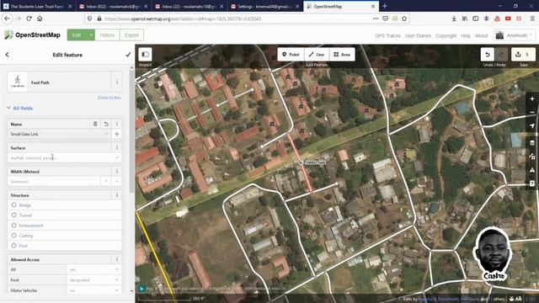Screen dimensions: 539x303
Task: Select the Tunnel structure radio button
Action: [13, 215]
